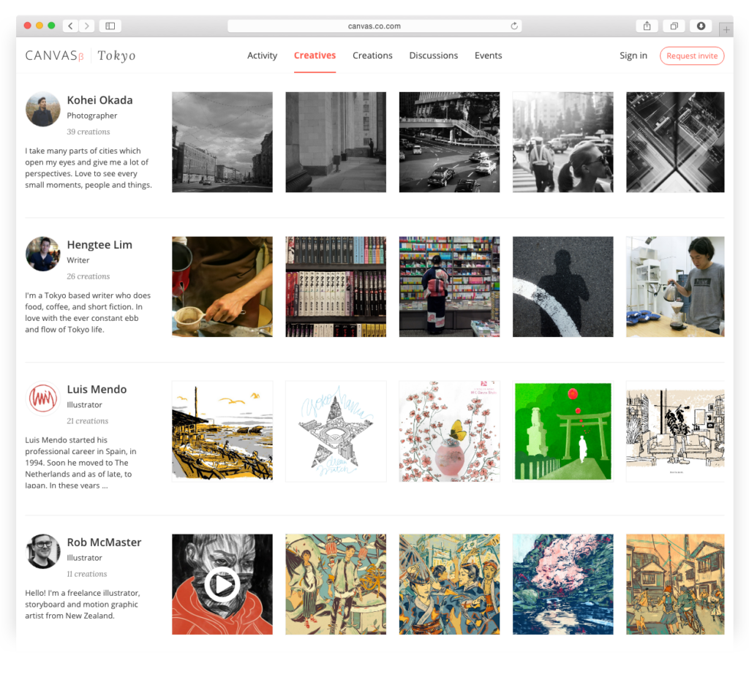This screenshot has width=749, height=677.
Task: Switch to the Creations tab
Action: tap(372, 56)
